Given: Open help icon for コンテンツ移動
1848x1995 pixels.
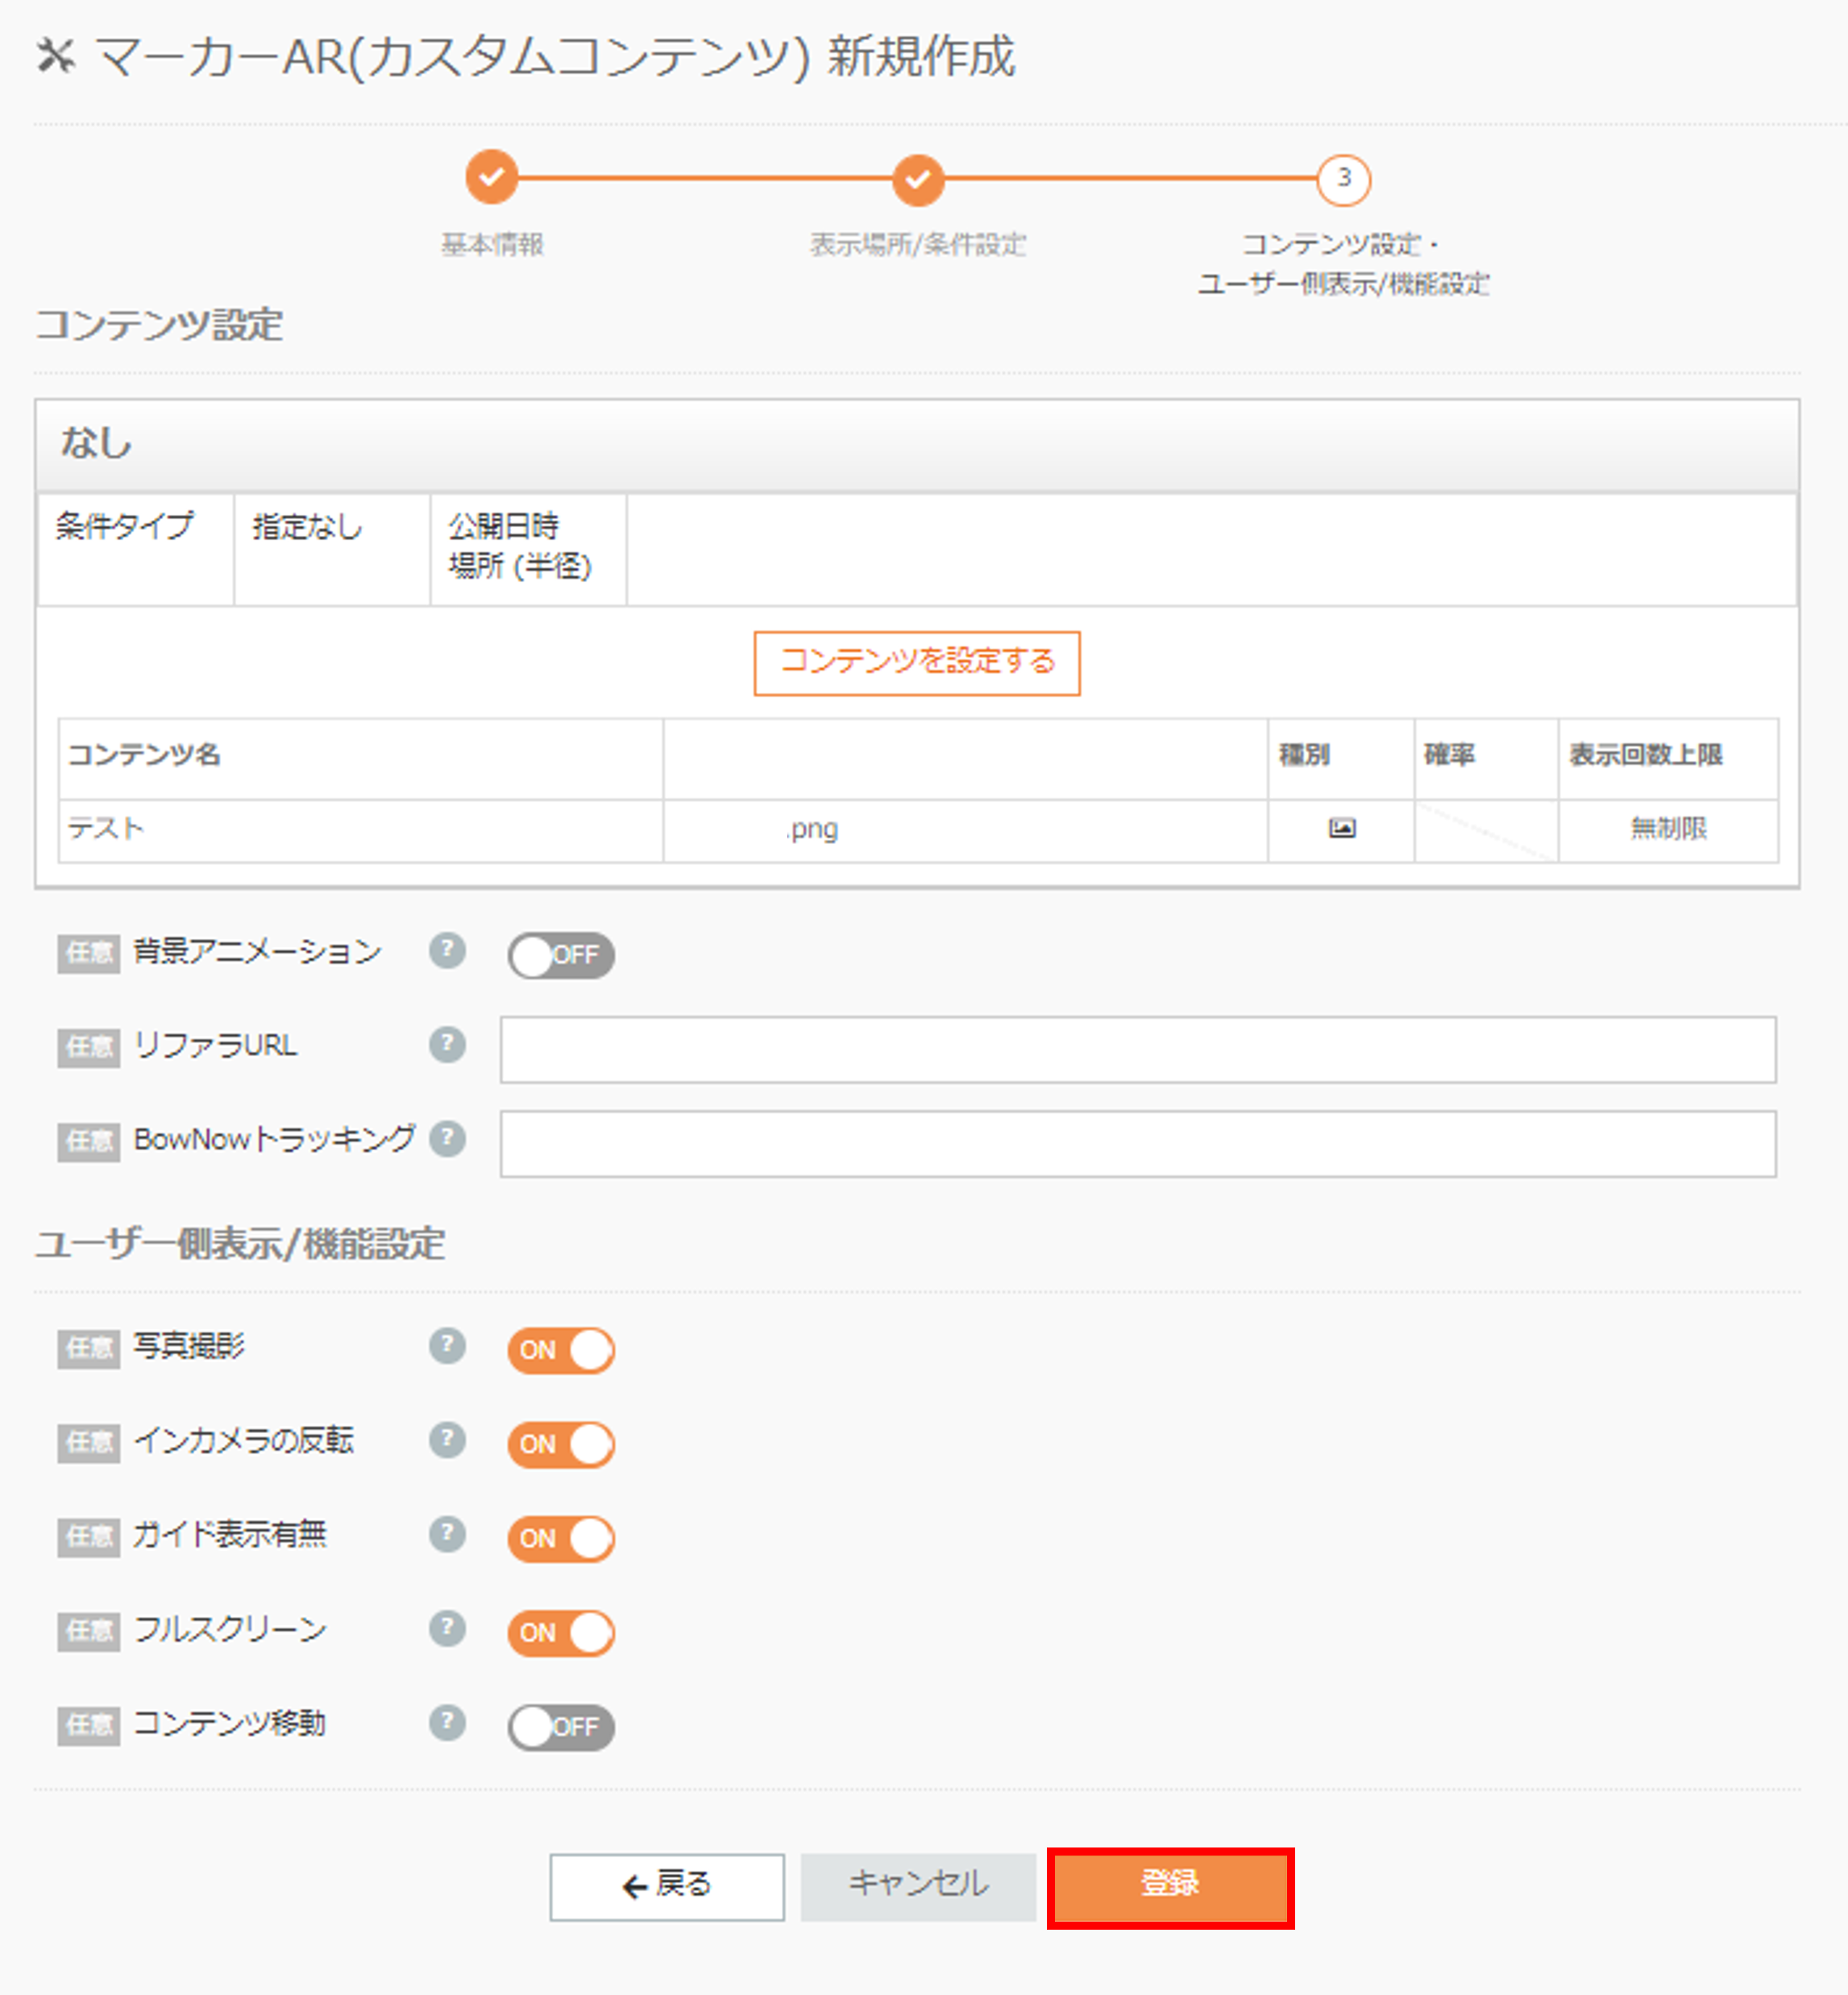Looking at the screenshot, I should [x=447, y=1722].
